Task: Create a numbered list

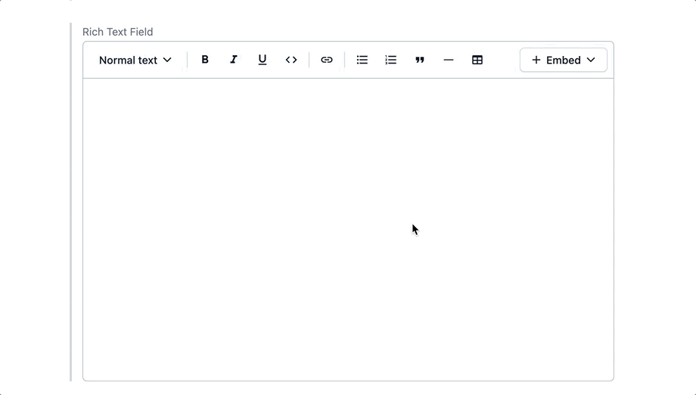Action: 390,60
